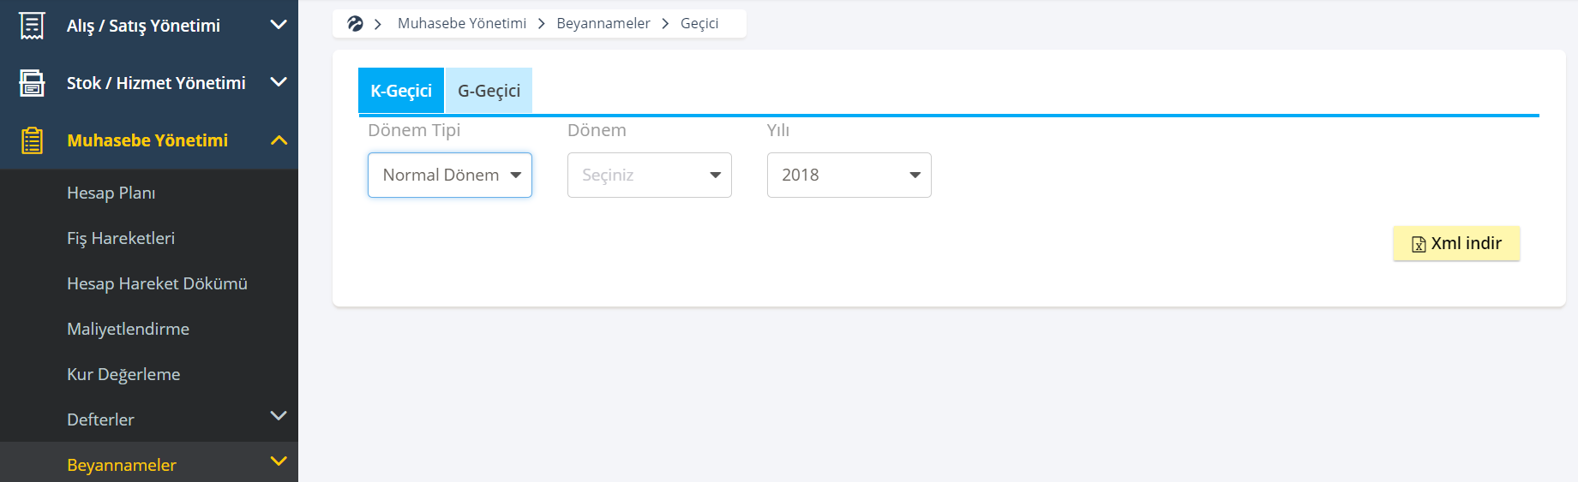The image size is (1578, 482).
Task: Click the Beyannameler breadcrumb link
Action: [x=603, y=23]
